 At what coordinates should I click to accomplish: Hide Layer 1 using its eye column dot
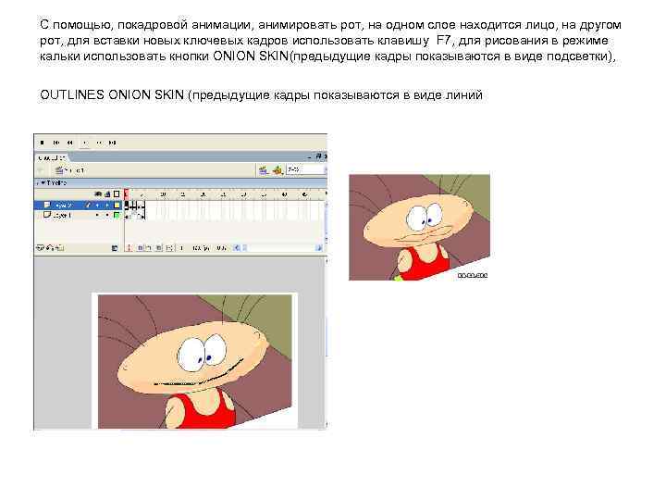pos(98,215)
